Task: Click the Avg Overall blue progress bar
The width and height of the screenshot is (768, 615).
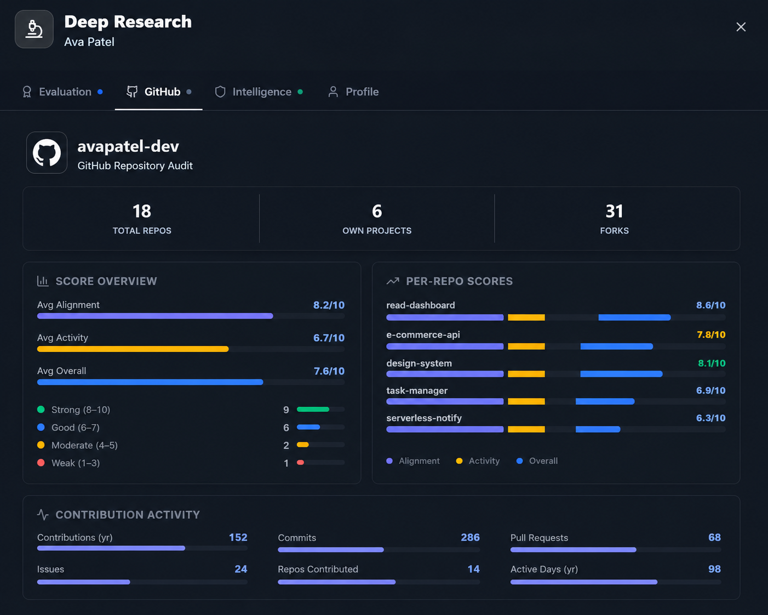Action: coord(191,382)
